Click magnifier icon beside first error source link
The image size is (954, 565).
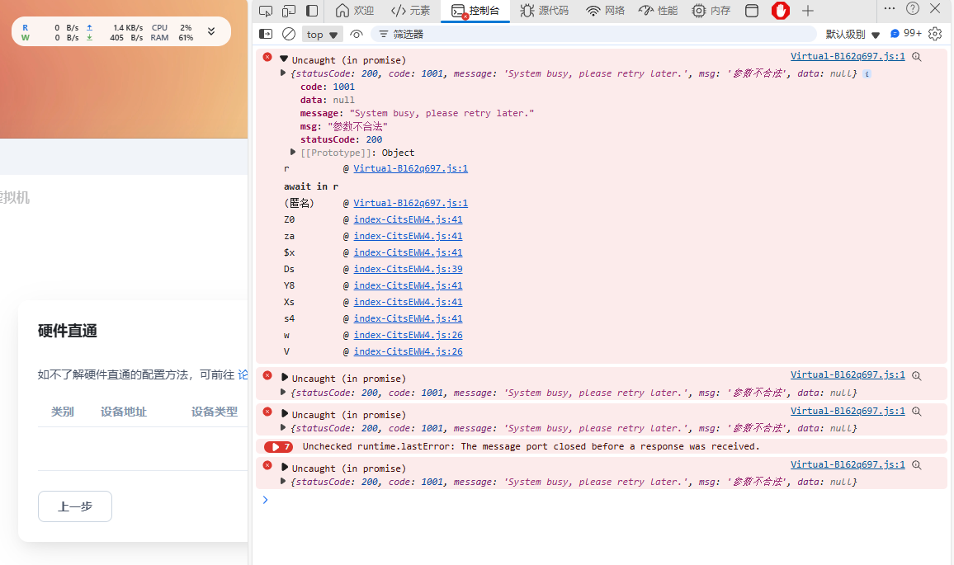[917, 57]
